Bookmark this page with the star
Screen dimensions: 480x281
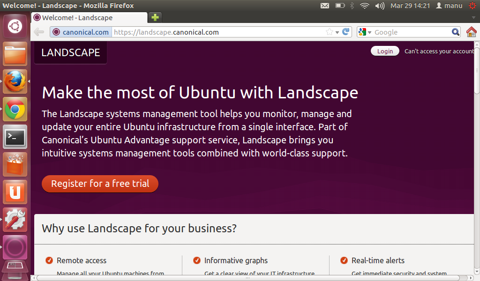[330, 32]
